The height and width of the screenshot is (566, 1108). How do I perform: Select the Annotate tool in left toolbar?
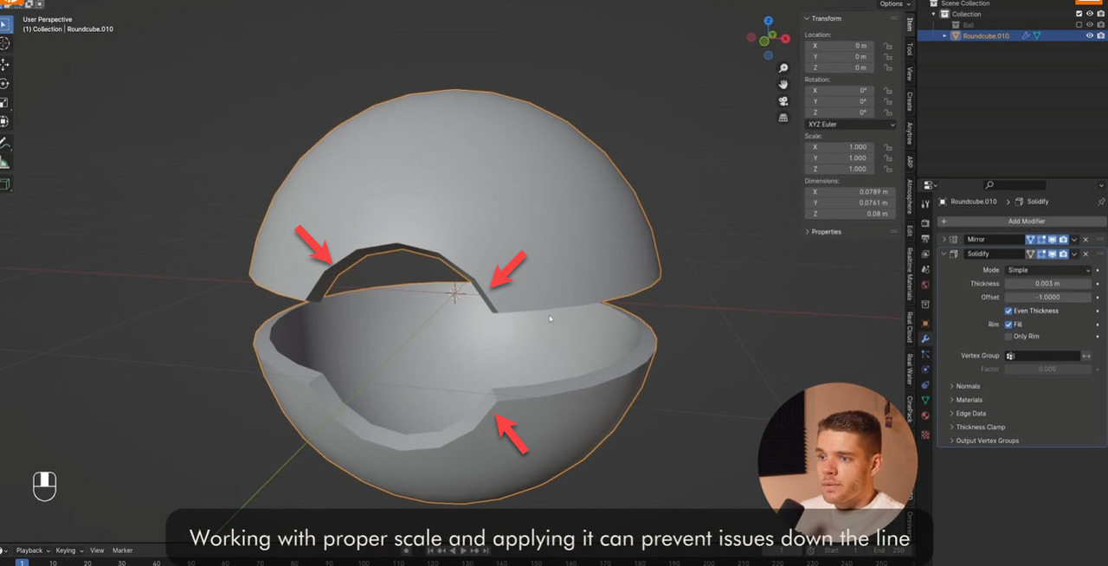click(4, 143)
